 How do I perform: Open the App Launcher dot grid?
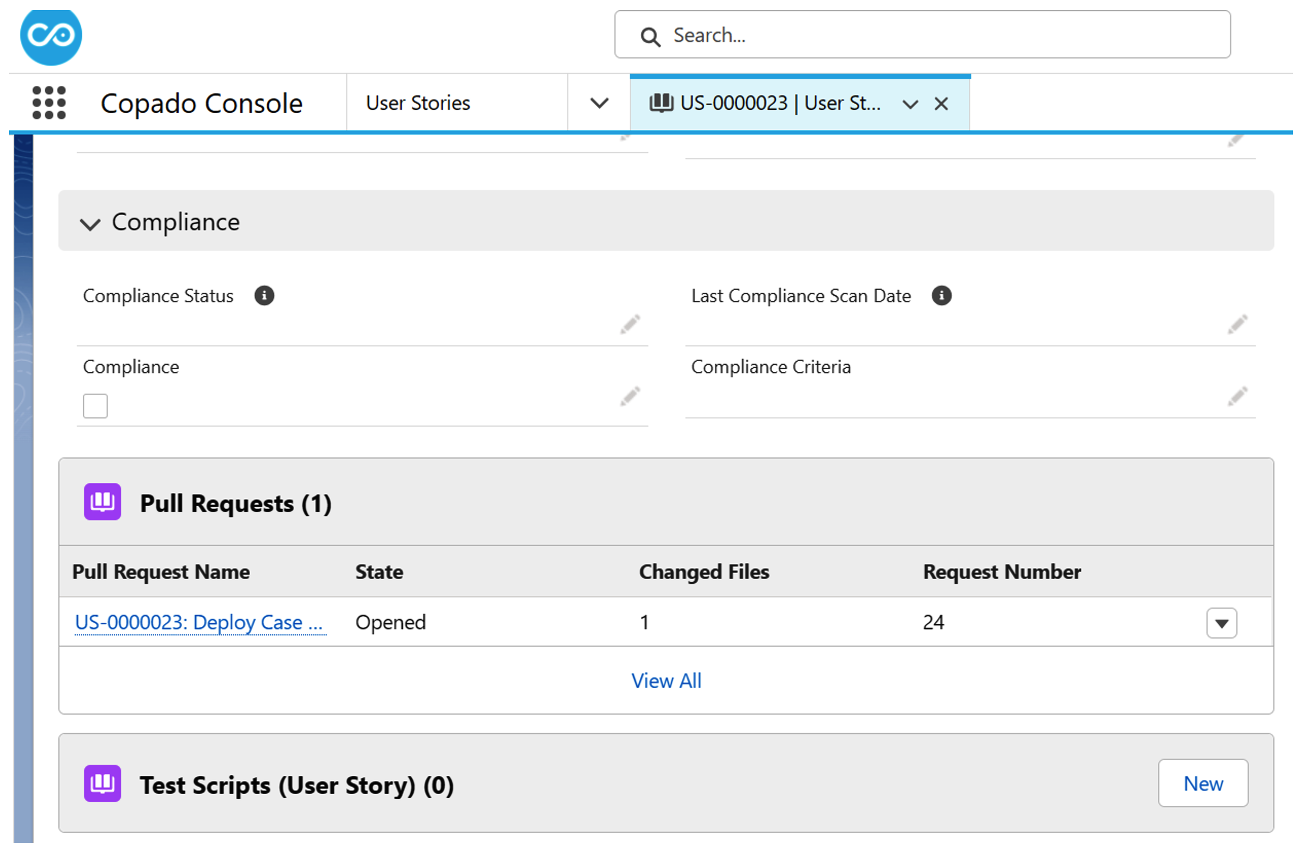click(49, 103)
